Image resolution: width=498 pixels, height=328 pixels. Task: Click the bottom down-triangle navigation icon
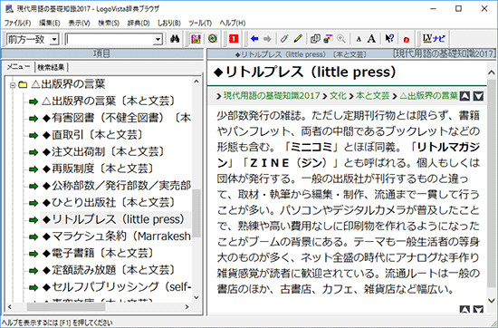point(478,310)
